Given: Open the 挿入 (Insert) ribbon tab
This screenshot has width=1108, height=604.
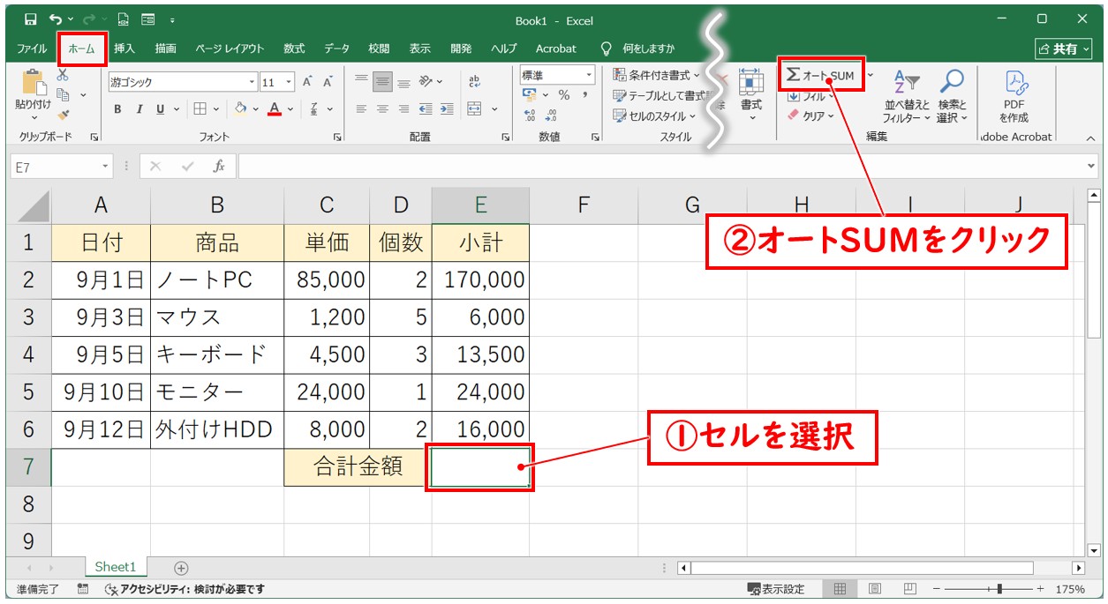Looking at the screenshot, I should click(124, 48).
